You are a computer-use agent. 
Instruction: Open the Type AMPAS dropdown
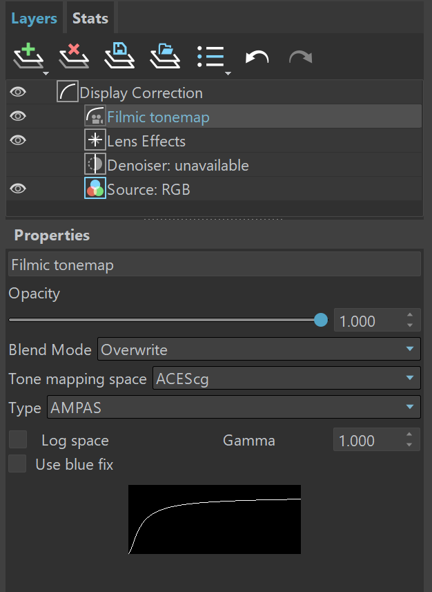233,407
